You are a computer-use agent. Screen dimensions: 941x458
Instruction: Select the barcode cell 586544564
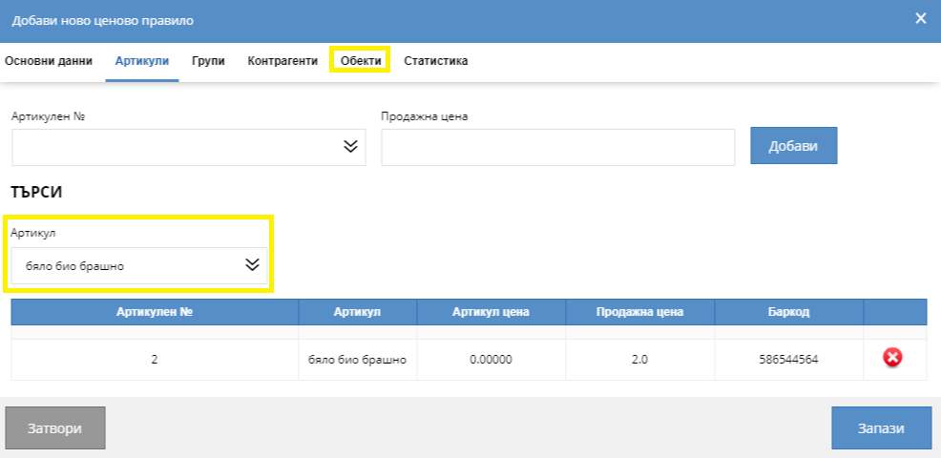tap(788, 360)
